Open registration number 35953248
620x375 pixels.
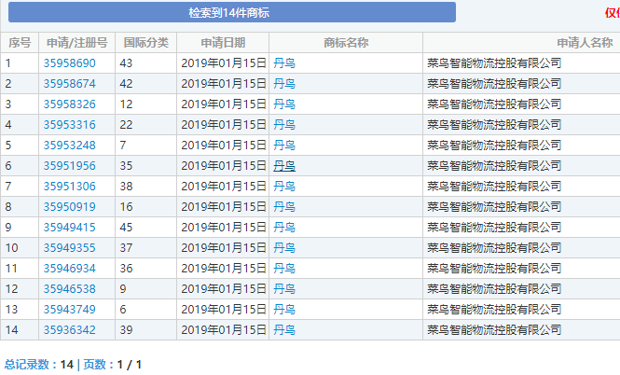click(x=69, y=146)
